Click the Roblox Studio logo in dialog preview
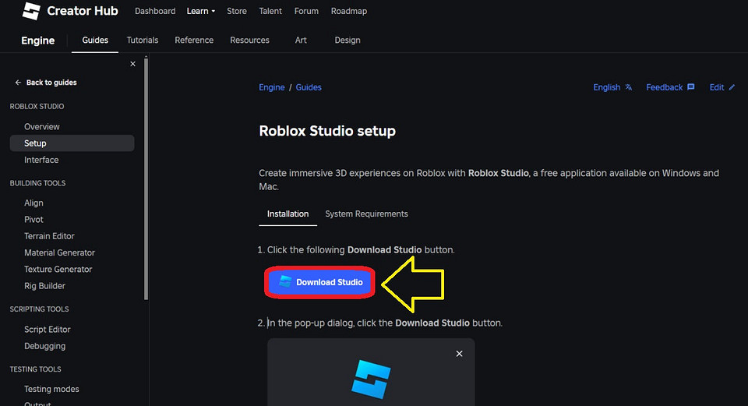The height and width of the screenshot is (406, 748). pyautogui.click(x=371, y=379)
